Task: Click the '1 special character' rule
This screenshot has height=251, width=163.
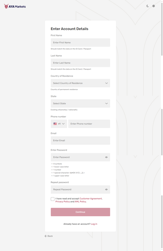Action: [x=69, y=173]
